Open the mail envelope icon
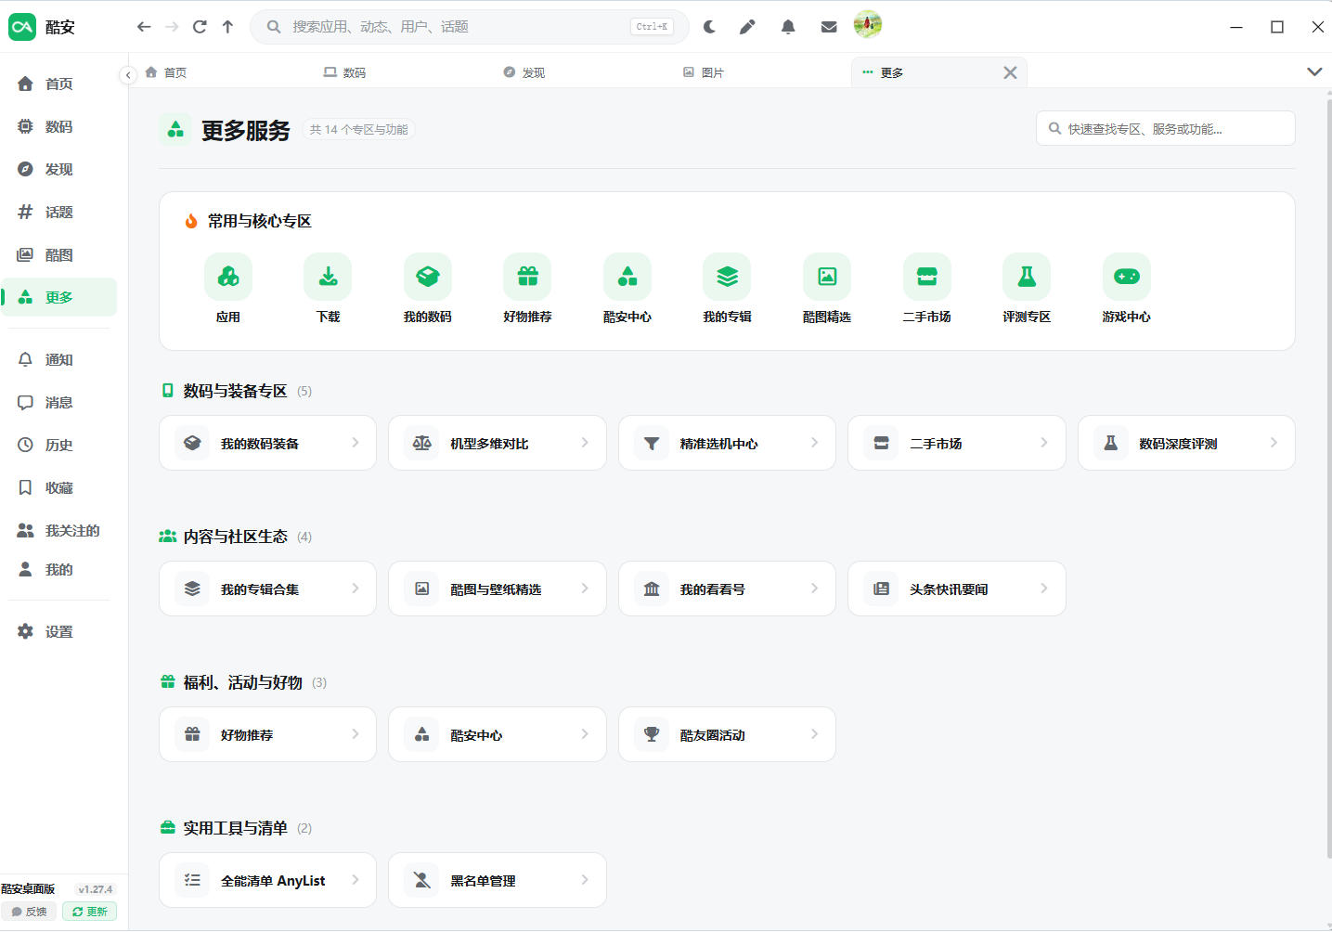Screen dimensions: 1332x932 (829, 27)
